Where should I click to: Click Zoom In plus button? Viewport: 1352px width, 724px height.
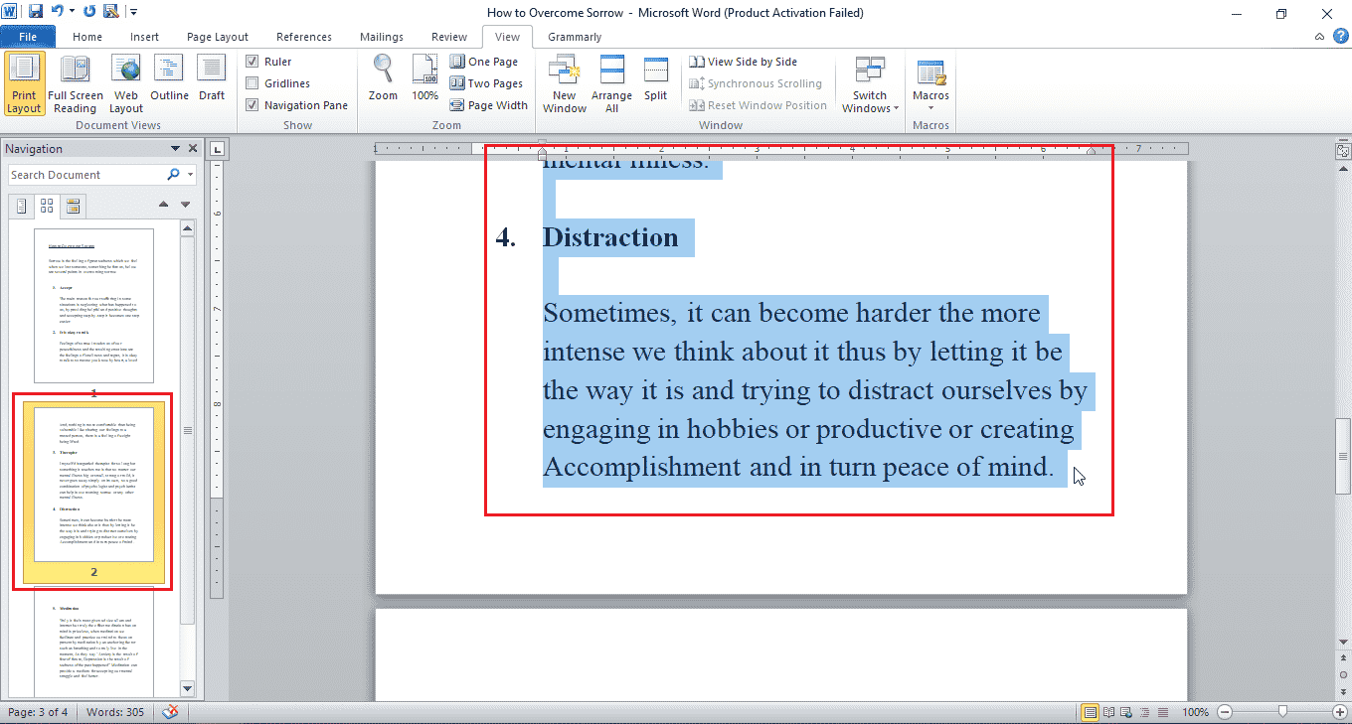1341,712
